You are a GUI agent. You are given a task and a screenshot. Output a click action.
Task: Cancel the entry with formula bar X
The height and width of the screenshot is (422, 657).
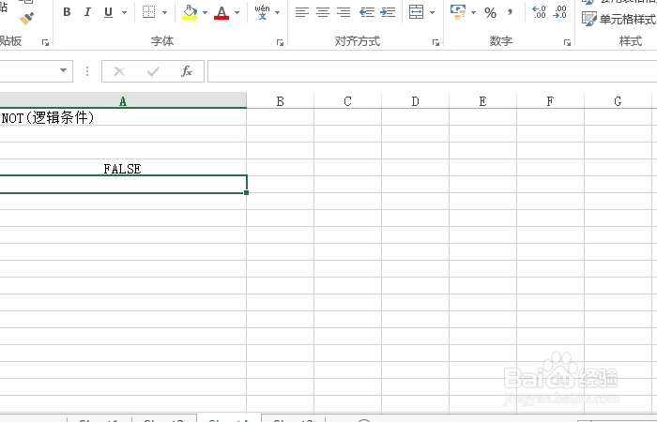[x=119, y=71]
